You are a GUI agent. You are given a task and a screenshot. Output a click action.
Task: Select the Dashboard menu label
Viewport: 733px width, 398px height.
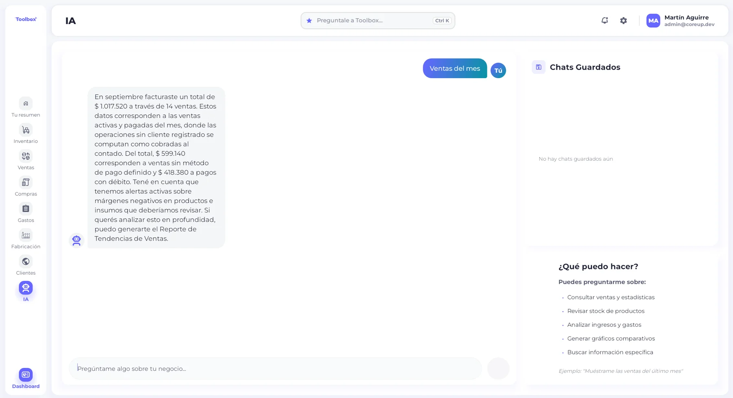[x=26, y=386]
